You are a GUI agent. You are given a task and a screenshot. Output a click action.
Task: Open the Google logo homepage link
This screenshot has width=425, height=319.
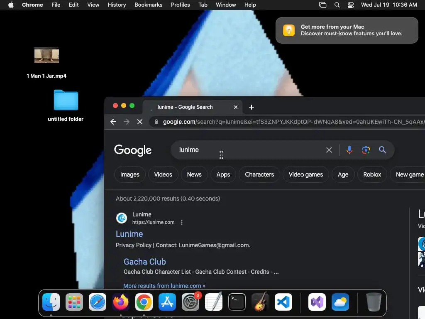pyautogui.click(x=133, y=150)
